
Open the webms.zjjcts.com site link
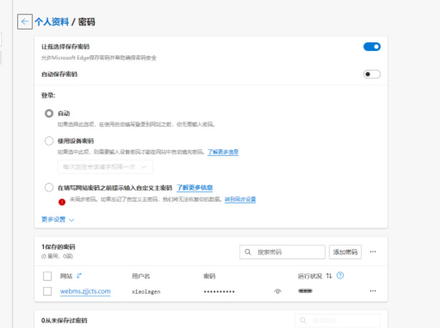(x=85, y=291)
